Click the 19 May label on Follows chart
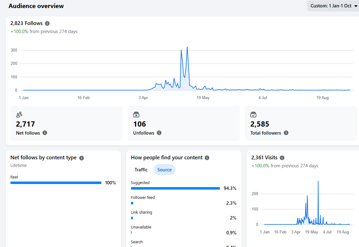 coord(203,98)
